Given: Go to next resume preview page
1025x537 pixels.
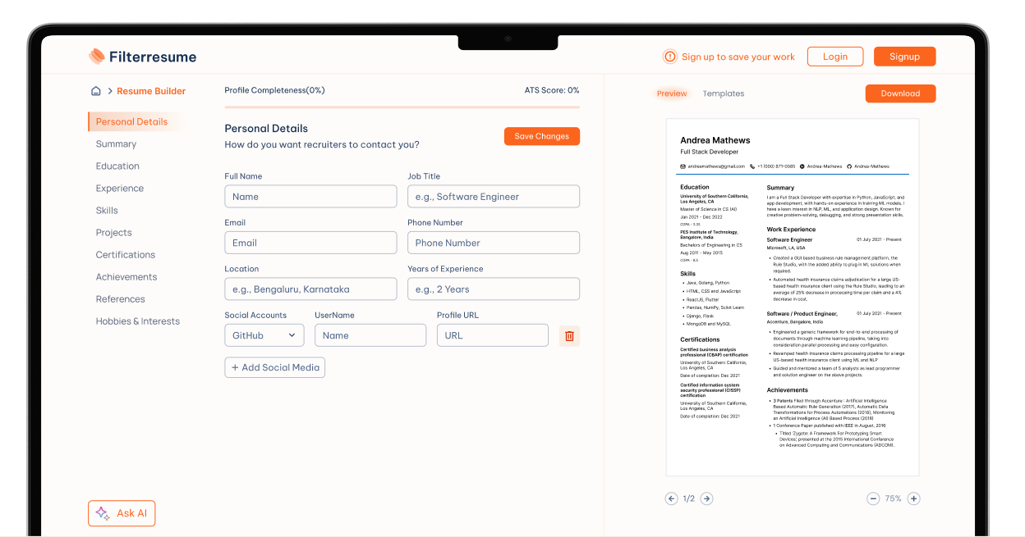Looking at the screenshot, I should click(x=706, y=498).
